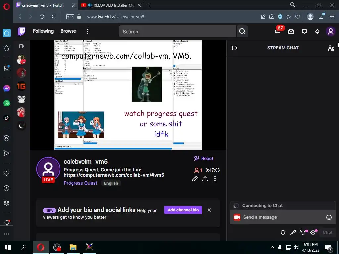The width and height of the screenshot is (339, 254).
Task: Open stream options three dots
Action: 215,179
